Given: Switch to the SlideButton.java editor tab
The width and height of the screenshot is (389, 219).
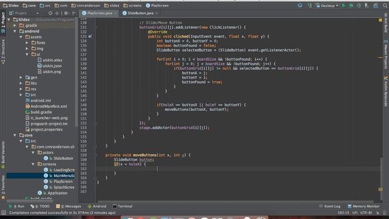Looking at the screenshot, I should (140, 13).
